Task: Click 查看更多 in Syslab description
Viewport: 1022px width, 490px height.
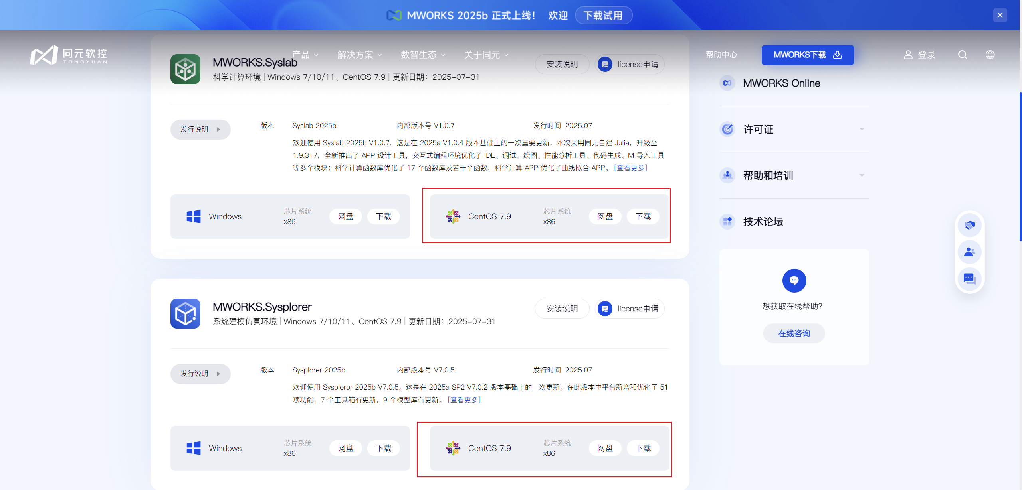Action: pos(631,168)
